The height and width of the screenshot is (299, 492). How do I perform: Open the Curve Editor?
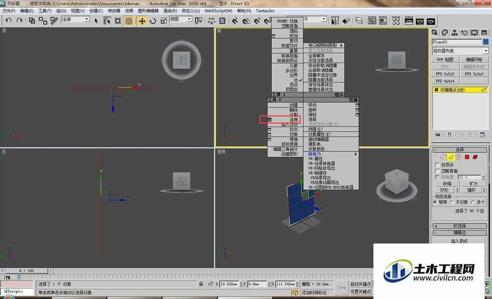click(372, 21)
